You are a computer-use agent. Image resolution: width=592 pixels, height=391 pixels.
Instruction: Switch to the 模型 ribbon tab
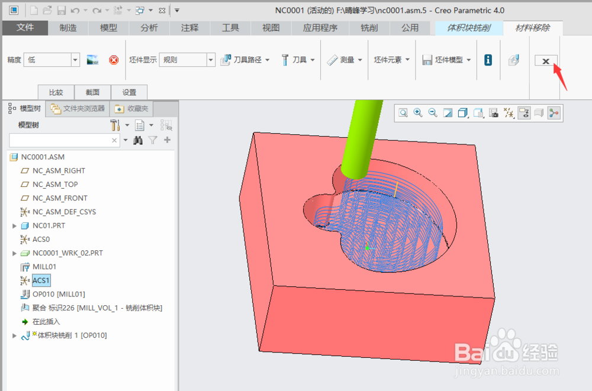[x=108, y=28]
